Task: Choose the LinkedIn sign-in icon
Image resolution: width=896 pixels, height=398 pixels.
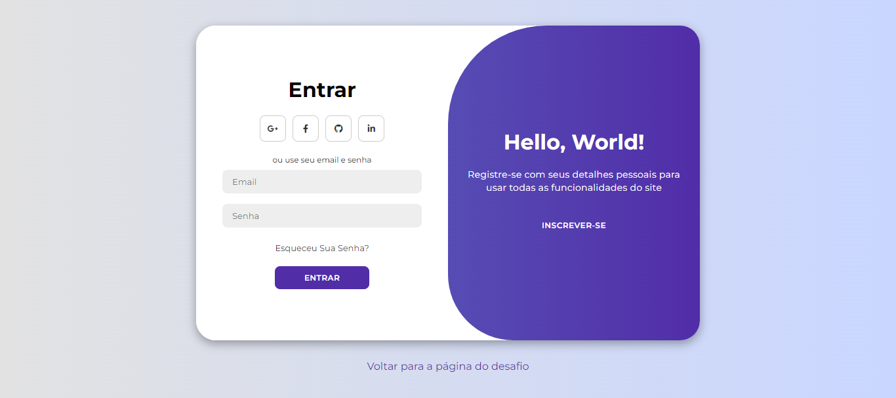Action: point(371,128)
